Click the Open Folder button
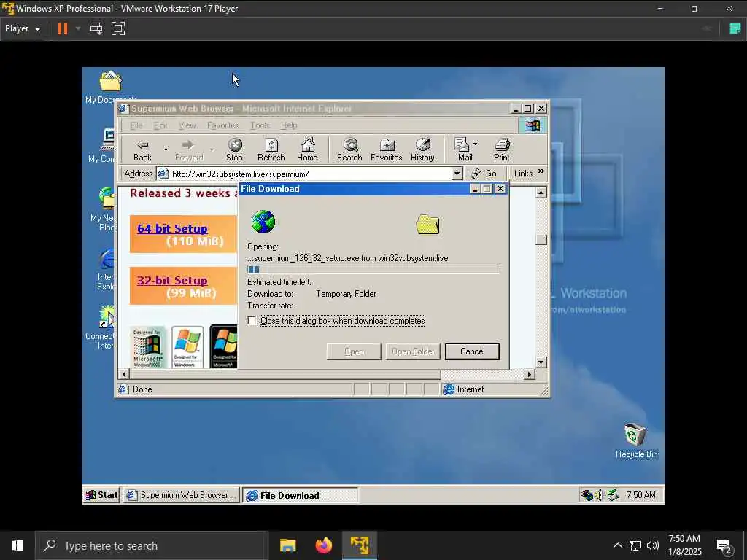 click(x=413, y=351)
